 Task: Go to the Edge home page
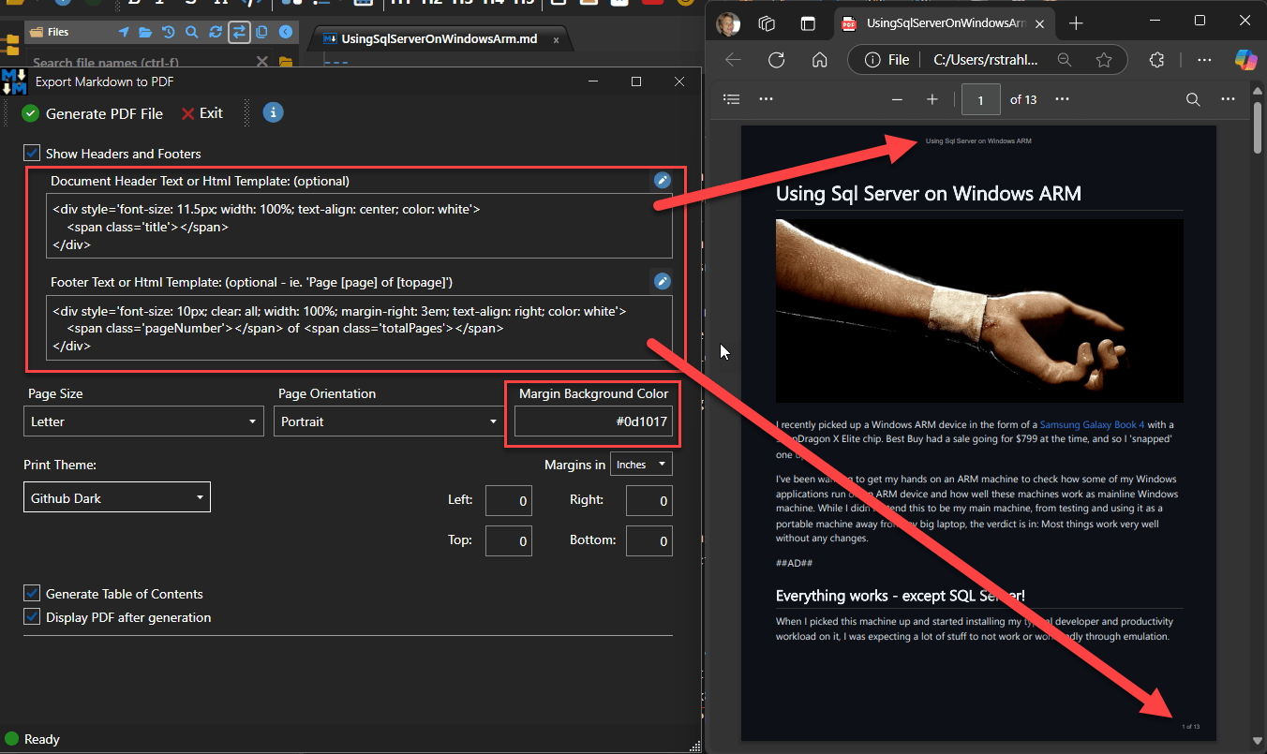(819, 60)
